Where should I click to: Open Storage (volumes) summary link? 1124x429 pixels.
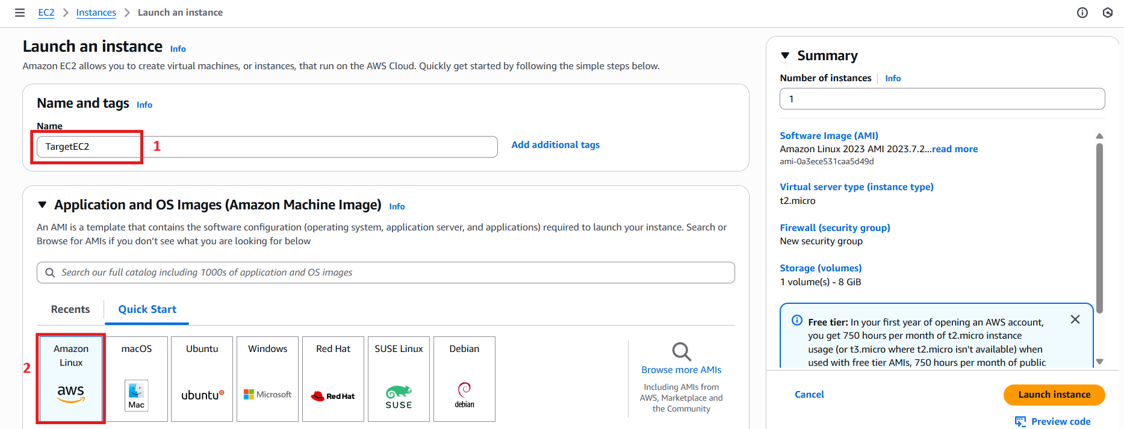821,268
